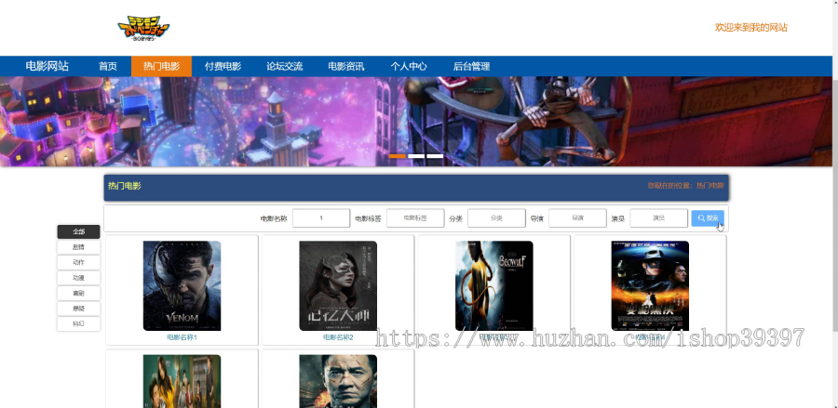Viewport: 838px width, 408px height.
Task: Filter by 动漫 category
Action: tap(78, 278)
